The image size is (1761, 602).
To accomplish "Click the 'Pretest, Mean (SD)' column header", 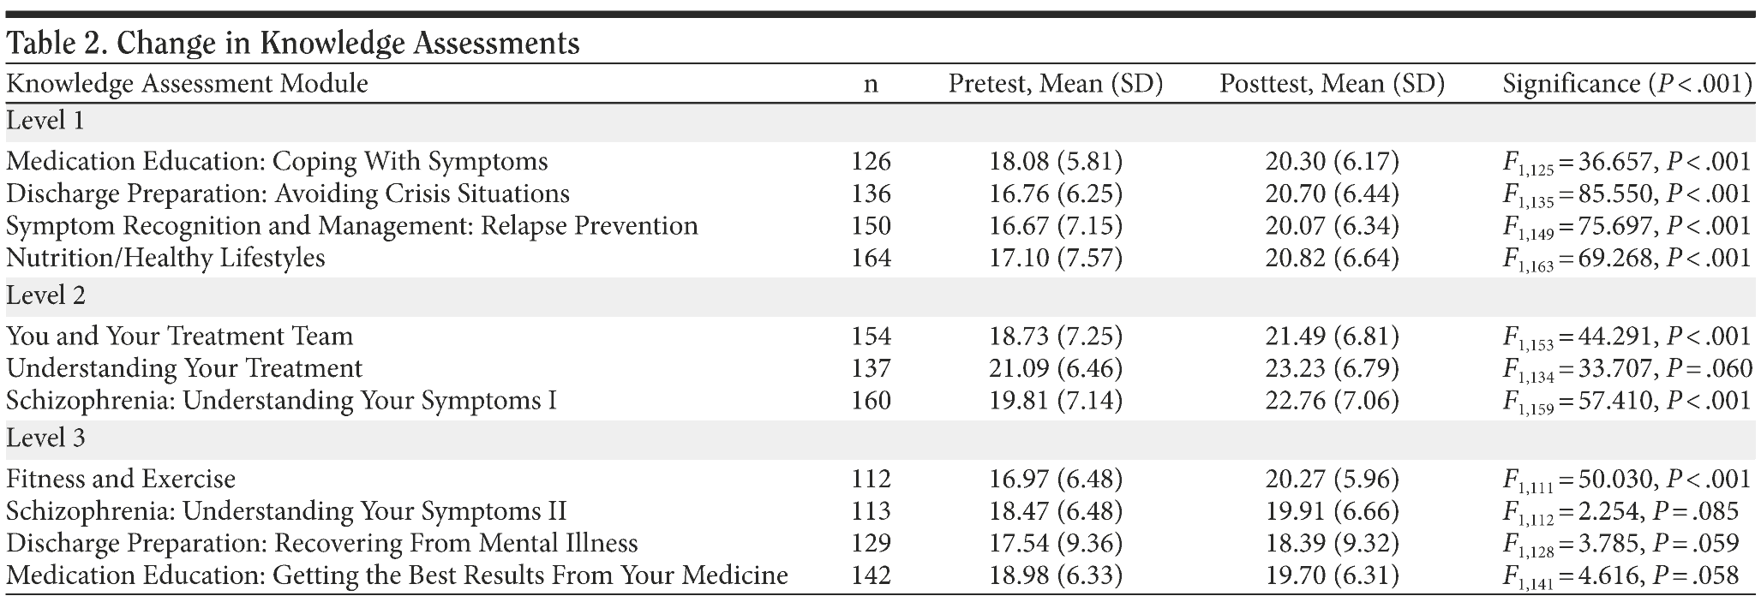I will (x=1055, y=84).
